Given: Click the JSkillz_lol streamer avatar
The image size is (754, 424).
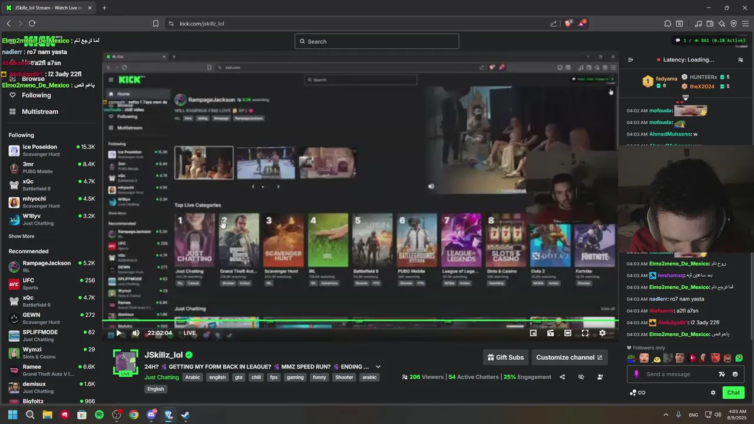Looking at the screenshot, I should [125, 362].
